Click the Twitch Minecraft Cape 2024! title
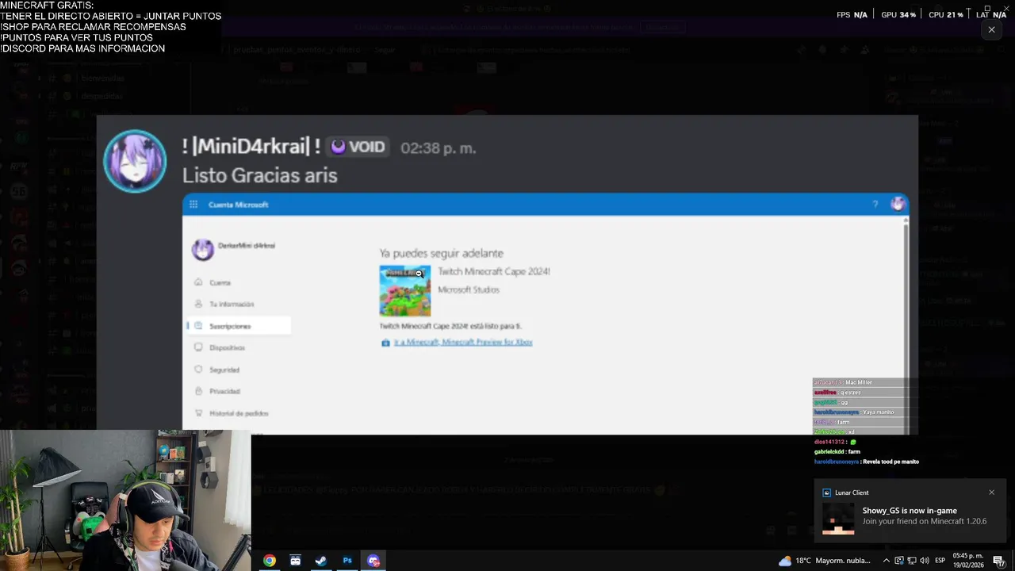The image size is (1015, 571). point(494,271)
